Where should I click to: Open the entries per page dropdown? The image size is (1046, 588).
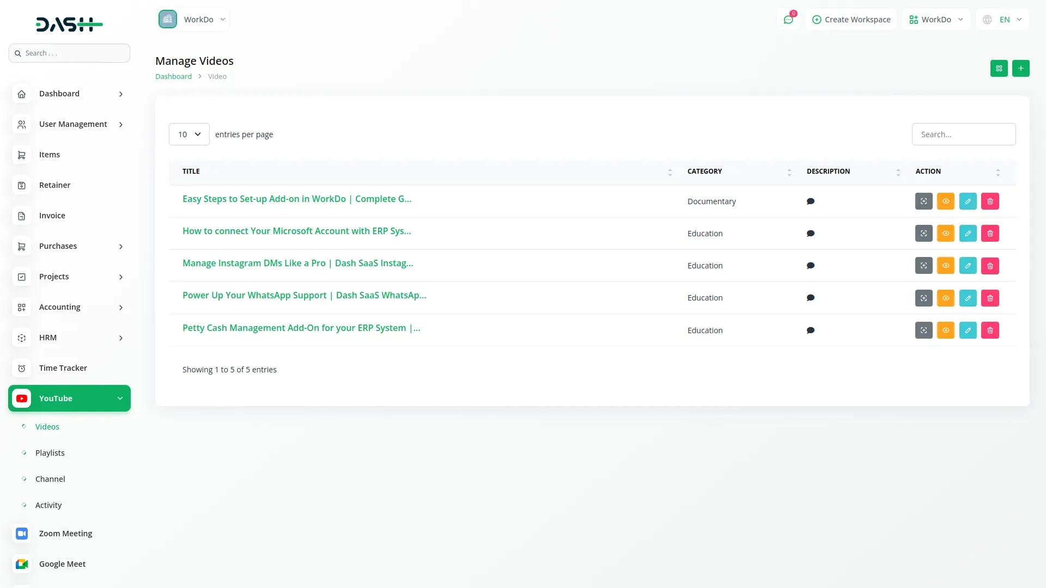pos(188,134)
